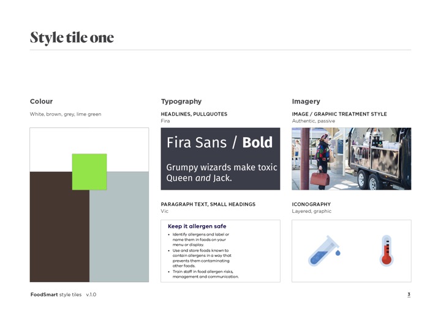Click the 'Train staff in food allergen' bullet
The image size is (441, 312).
(x=205, y=274)
